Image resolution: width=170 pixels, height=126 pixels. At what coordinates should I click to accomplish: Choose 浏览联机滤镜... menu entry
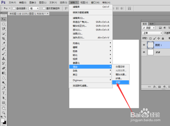click(91, 86)
